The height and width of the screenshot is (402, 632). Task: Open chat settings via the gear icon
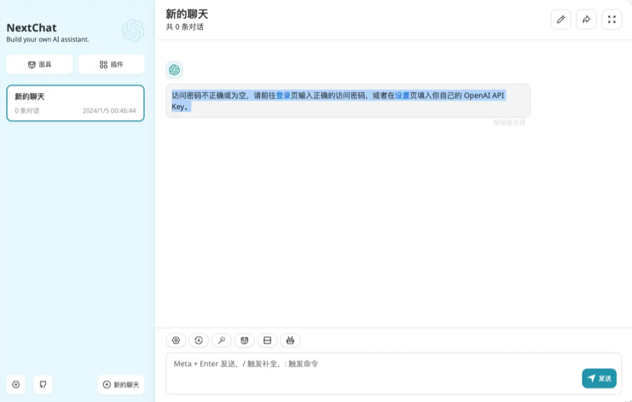click(x=176, y=340)
